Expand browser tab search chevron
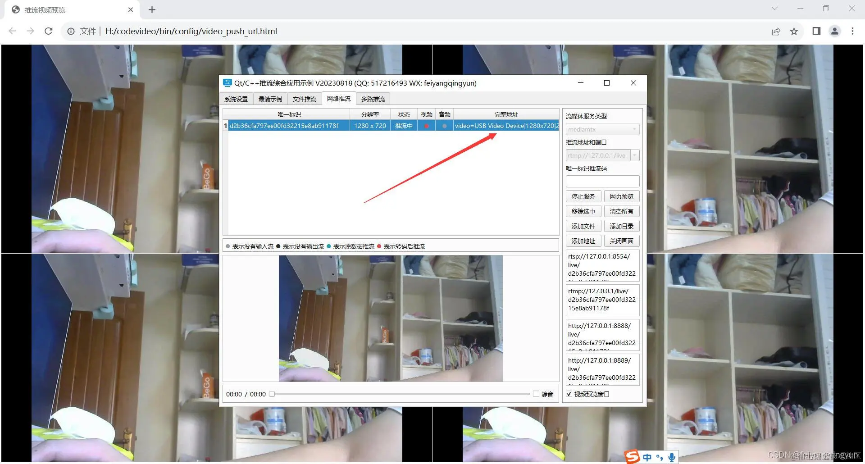 coord(774,9)
